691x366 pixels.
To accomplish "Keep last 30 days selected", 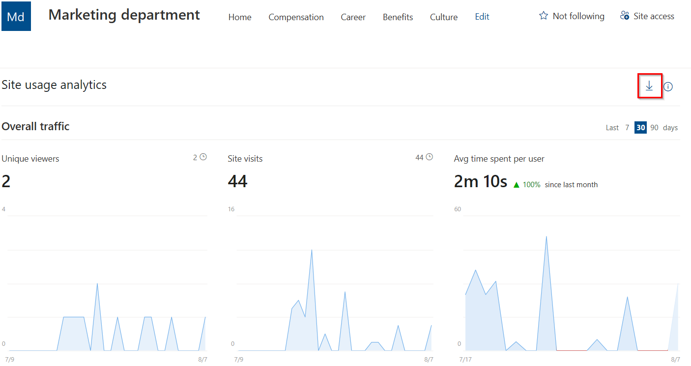I will (x=640, y=127).
